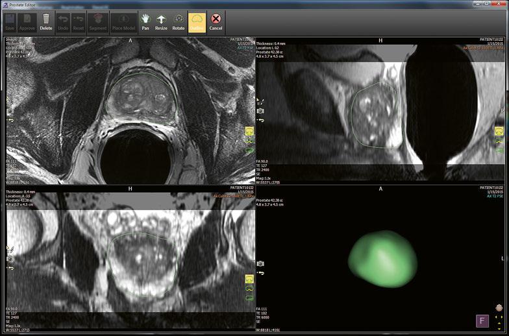Viewport: 509px width, 336px height.
Task: Click 'TR 6000' text in 3D view
Action: (x=262, y=318)
